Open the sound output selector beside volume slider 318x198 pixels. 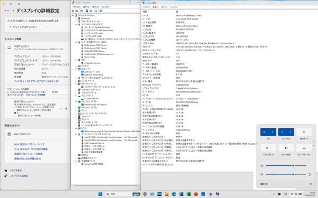pyautogui.click(x=310, y=174)
